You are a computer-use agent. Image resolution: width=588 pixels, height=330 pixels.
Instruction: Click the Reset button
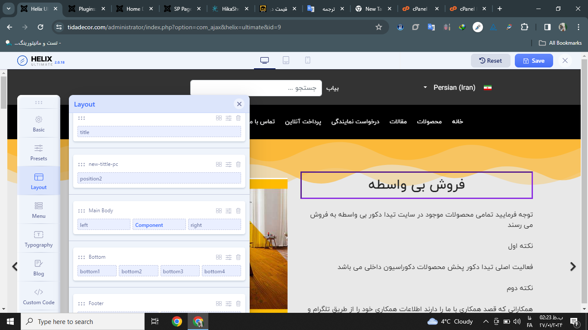(491, 61)
